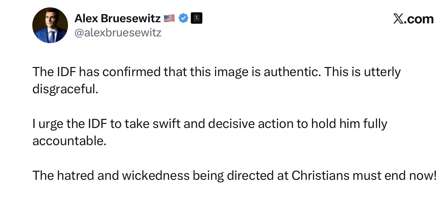Click the word "accountable." in the tweet
This screenshot has height=199, width=447.
point(69,141)
